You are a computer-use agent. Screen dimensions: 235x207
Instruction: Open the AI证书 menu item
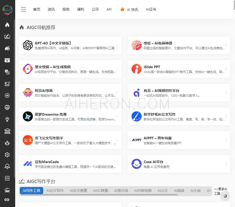point(151,9)
